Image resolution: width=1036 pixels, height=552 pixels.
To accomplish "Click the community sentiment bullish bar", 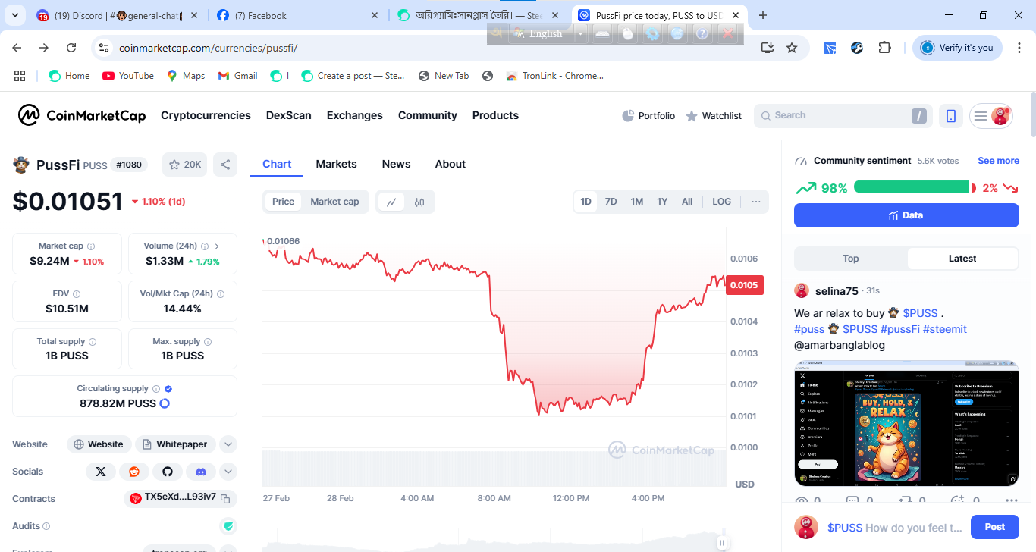I will click(x=912, y=187).
